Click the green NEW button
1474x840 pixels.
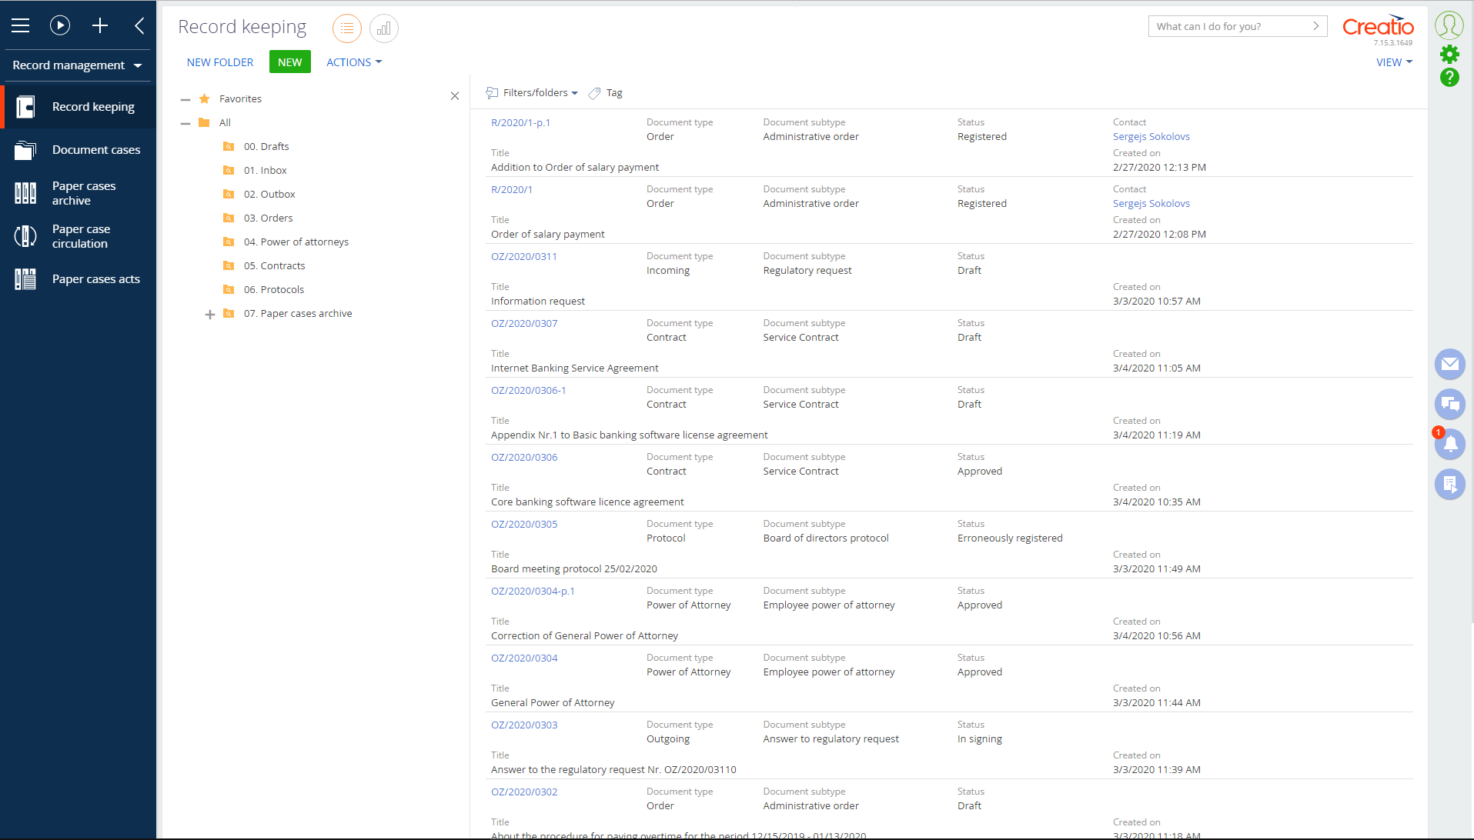coord(289,62)
